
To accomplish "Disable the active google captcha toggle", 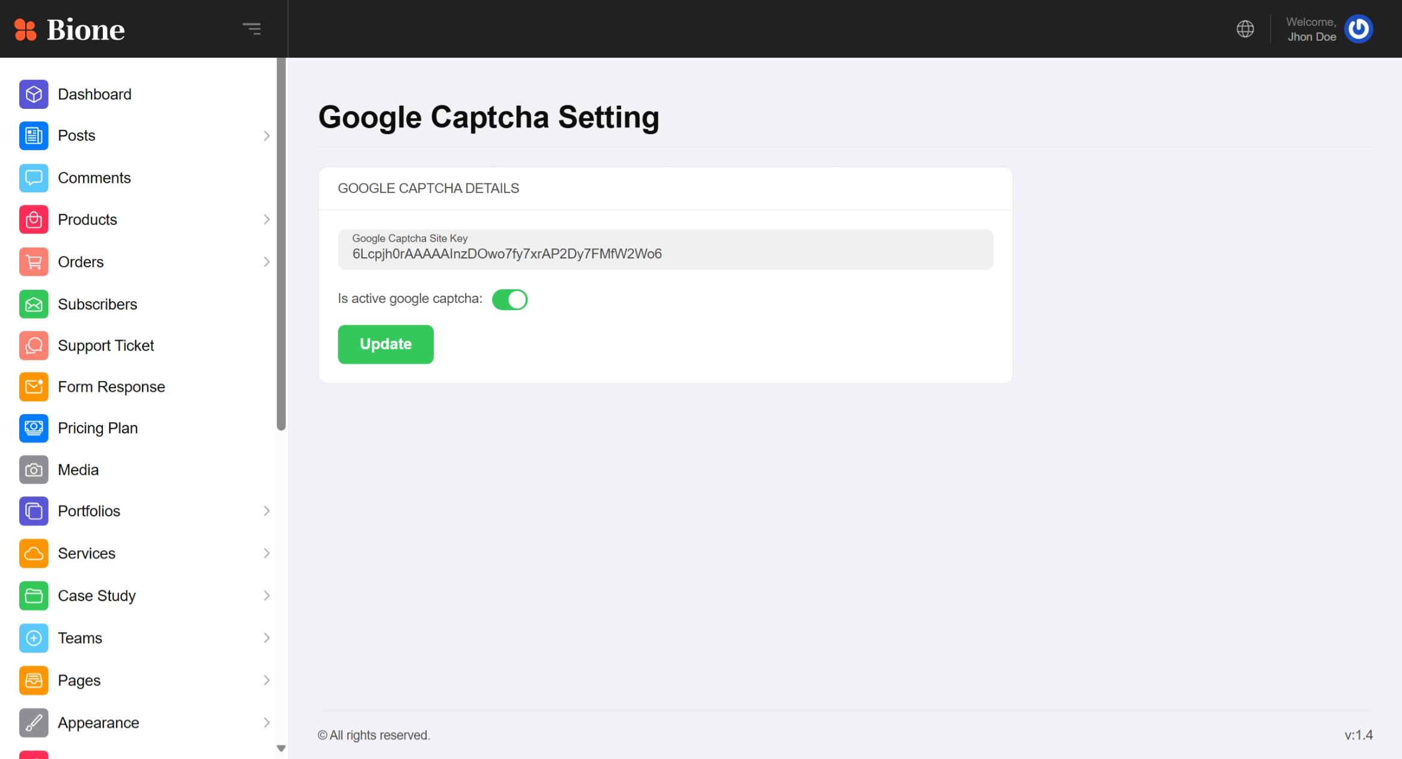I will (510, 299).
